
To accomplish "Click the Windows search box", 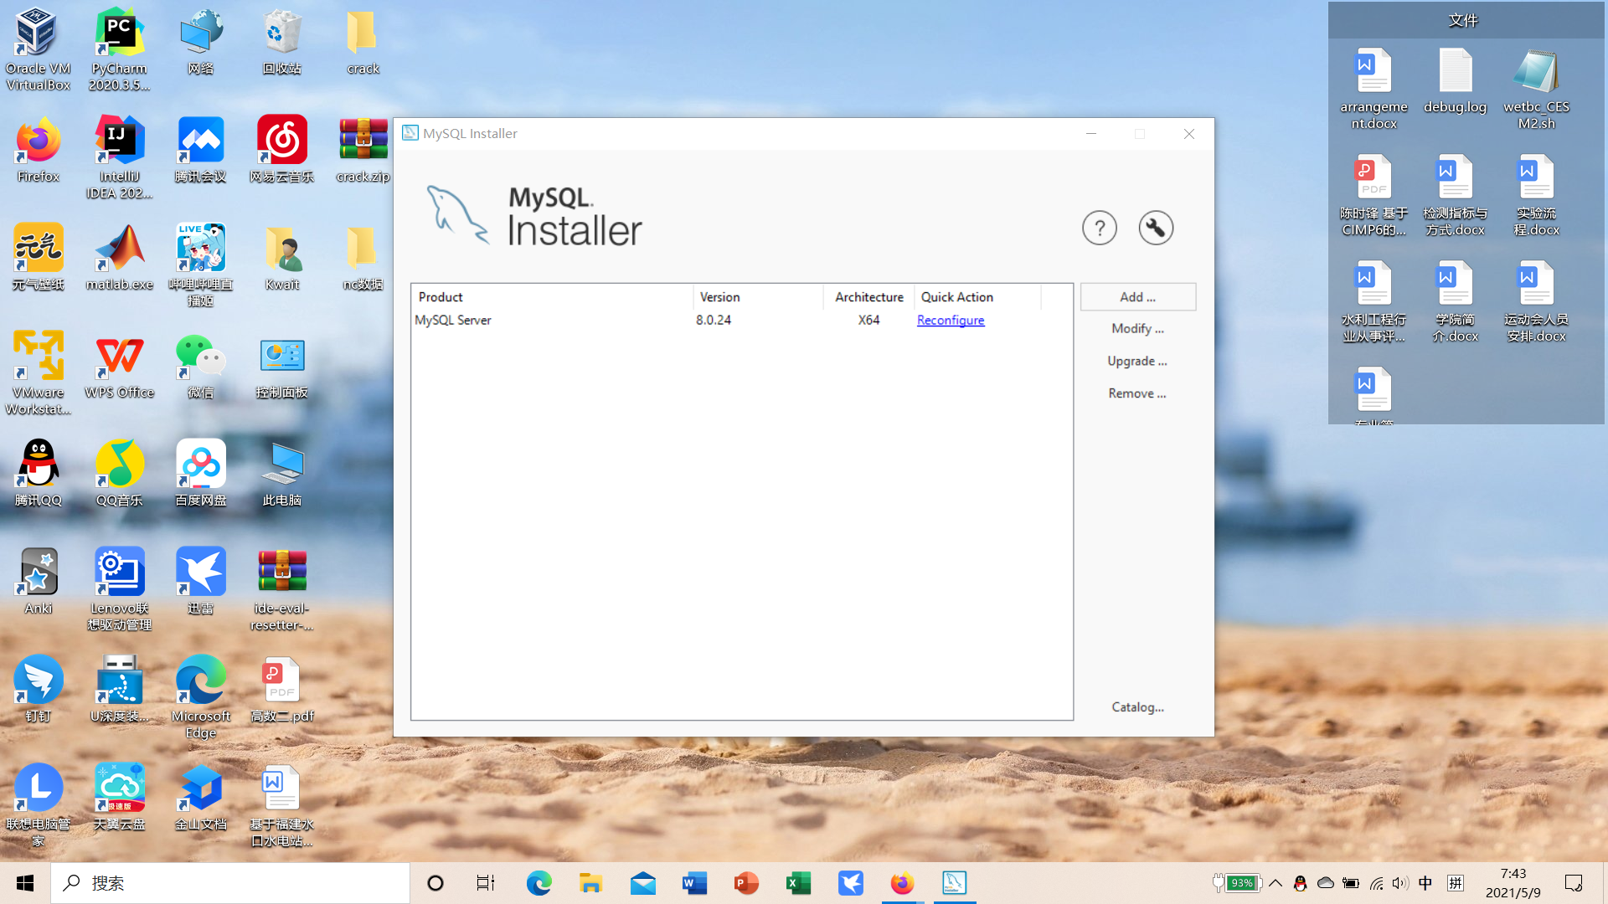I will pyautogui.click(x=230, y=883).
